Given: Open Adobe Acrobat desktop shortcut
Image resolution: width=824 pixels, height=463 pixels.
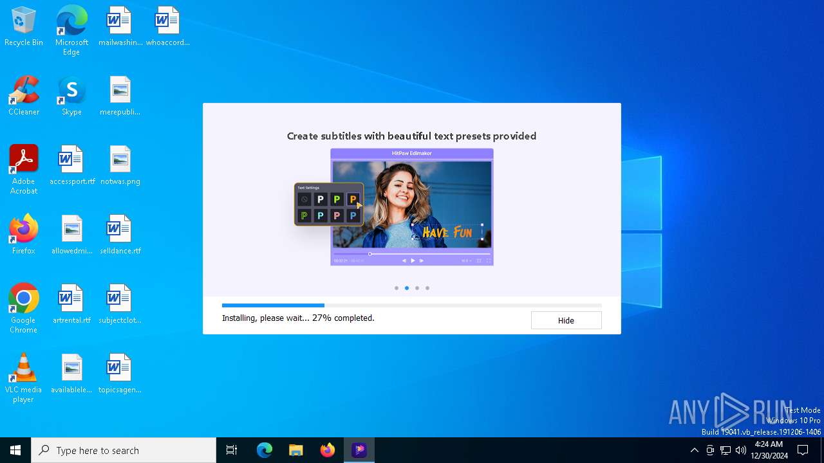Looking at the screenshot, I should click(x=24, y=170).
